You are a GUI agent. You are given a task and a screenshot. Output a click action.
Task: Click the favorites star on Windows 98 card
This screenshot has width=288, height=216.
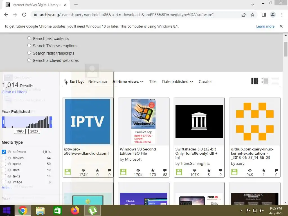point(152,170)
